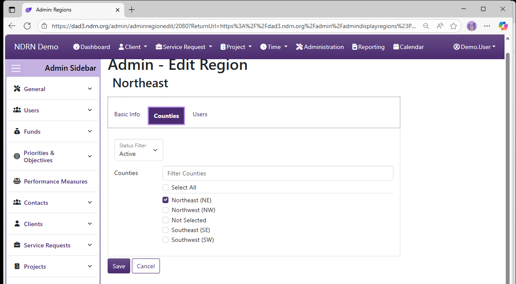516x284 pixels.
Task: Click the Reporting document icon in navbar
Action: point(355,47)
